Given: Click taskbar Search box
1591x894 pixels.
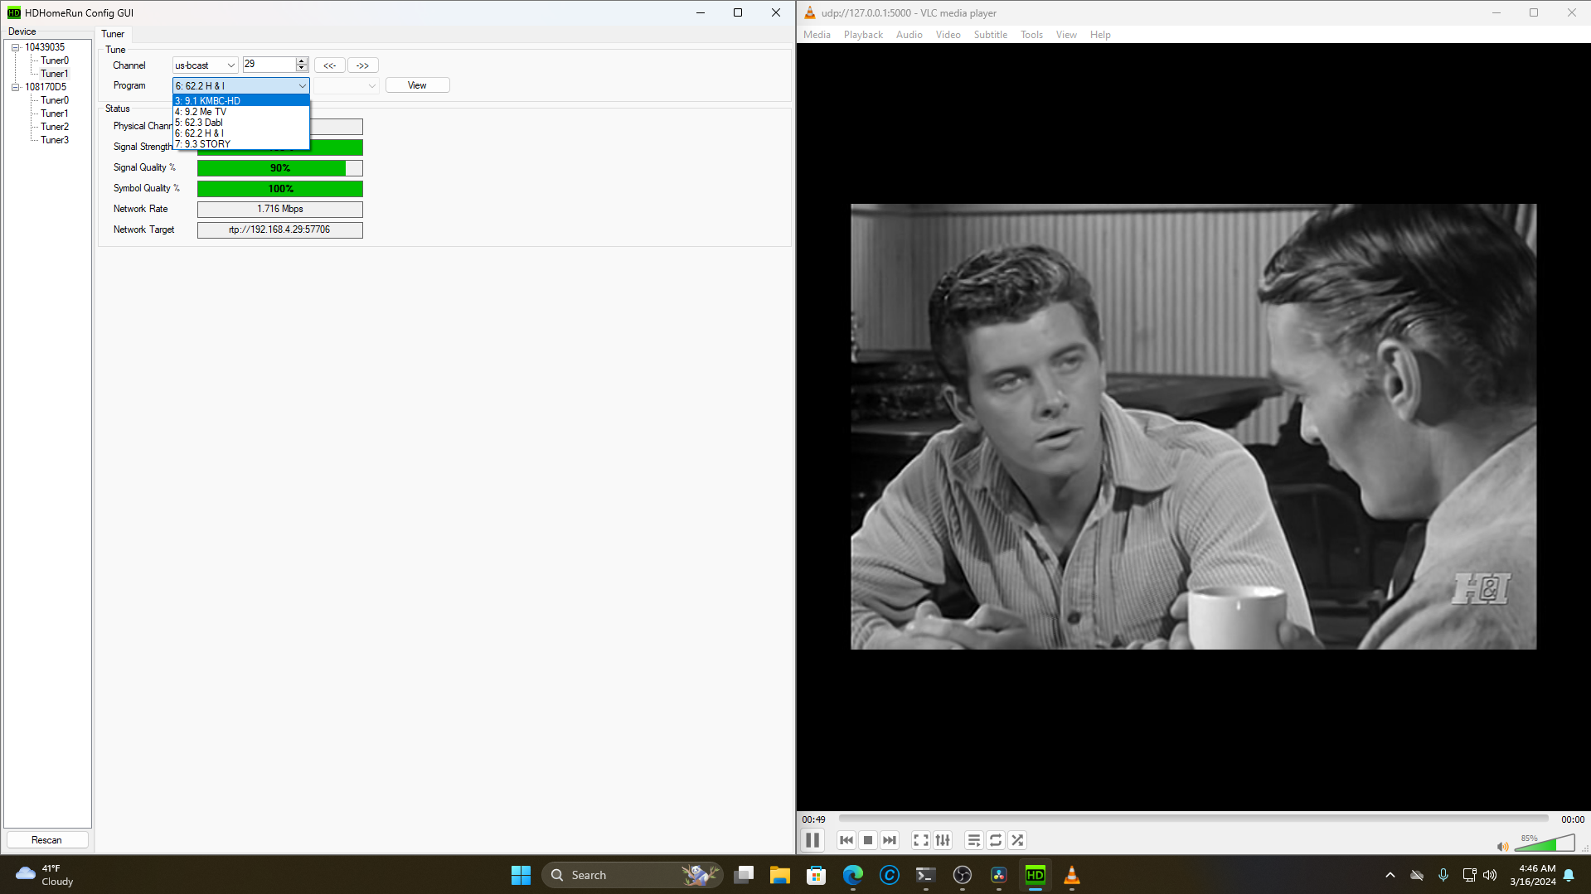Looking at the screenshot, I should 632,875.
